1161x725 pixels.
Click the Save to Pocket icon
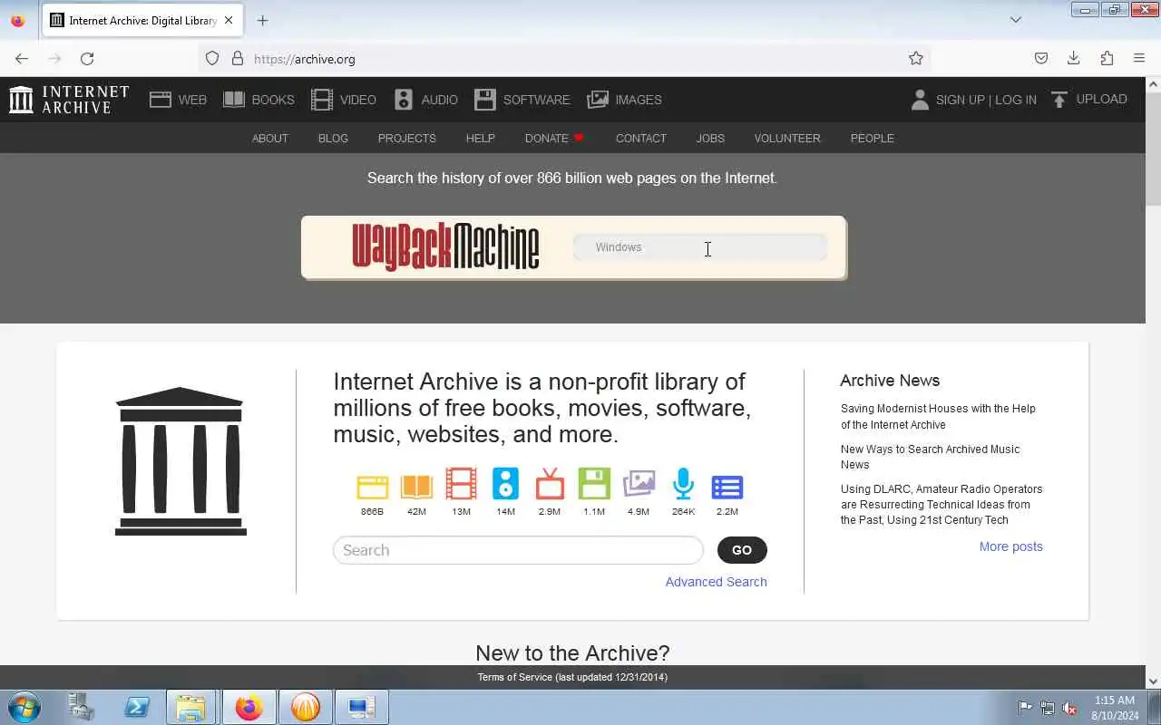1041,59
